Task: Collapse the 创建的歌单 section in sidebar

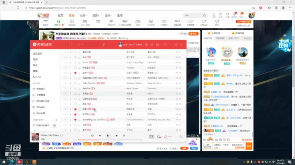Action: coord(39,120)
